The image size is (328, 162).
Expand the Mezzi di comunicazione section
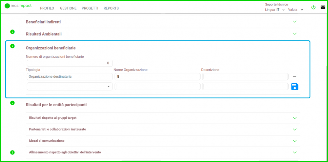[x=295, y=141]
